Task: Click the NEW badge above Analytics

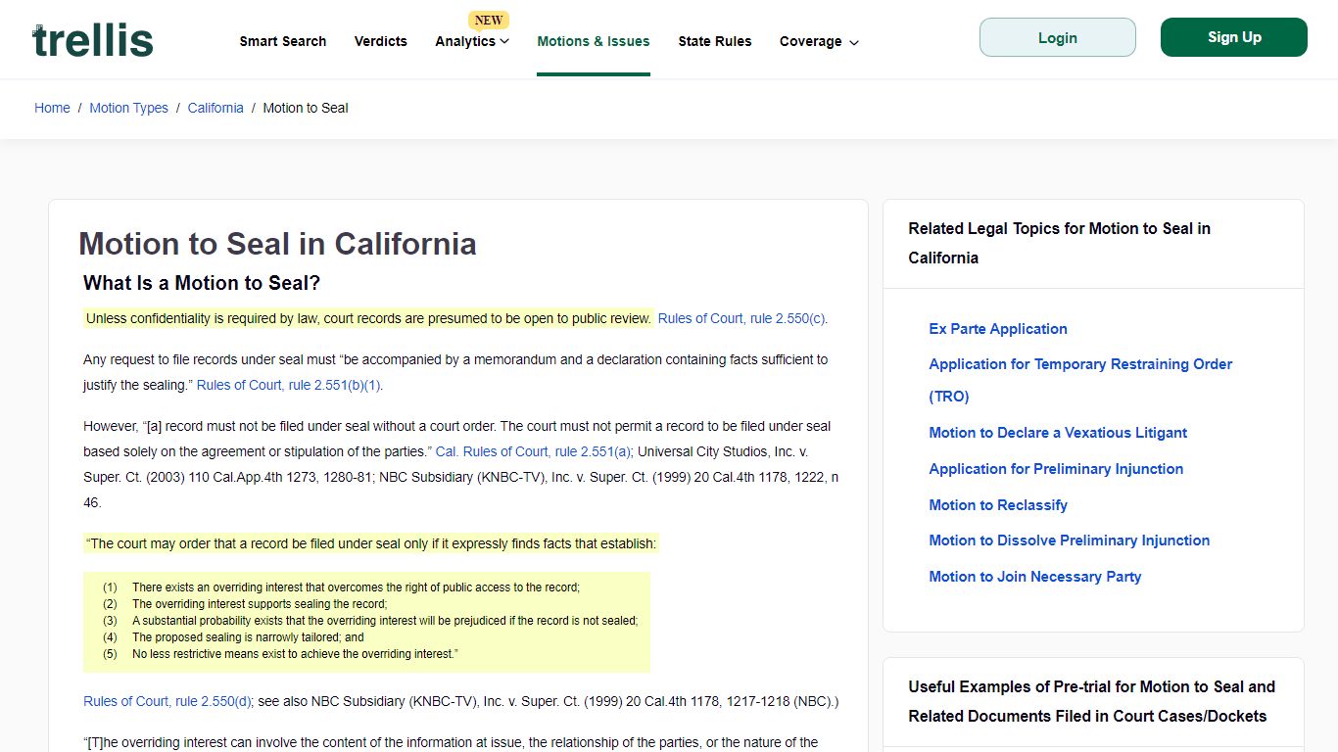Action: (488, 21)
